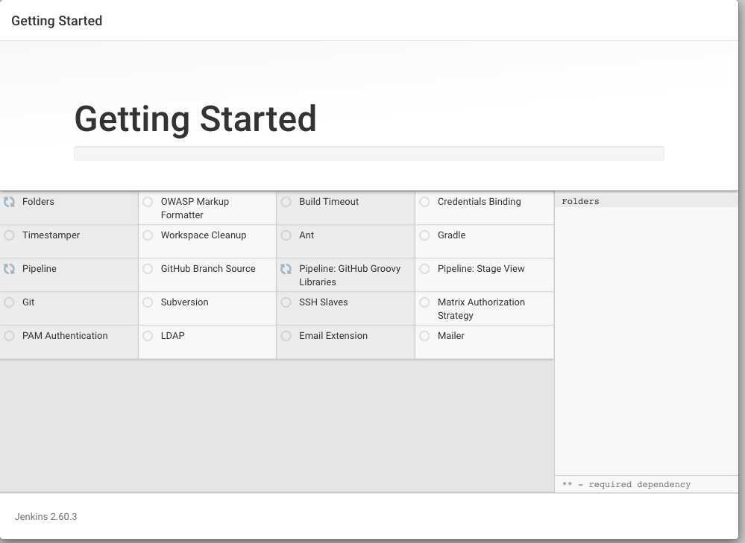Click the status circle beside Pipeline: Stage View
Image resolution: width=745 pixels, height=543 pixels.
click(x=424, y=269)
